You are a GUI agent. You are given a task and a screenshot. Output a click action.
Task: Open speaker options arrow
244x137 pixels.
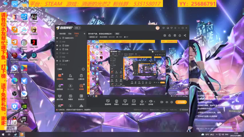click(154, 102)
